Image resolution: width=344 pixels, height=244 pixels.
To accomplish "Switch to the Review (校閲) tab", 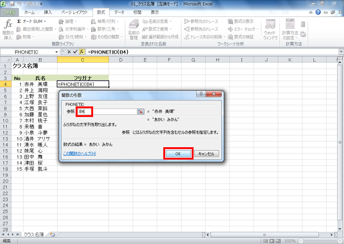I will tap(137, 12).
